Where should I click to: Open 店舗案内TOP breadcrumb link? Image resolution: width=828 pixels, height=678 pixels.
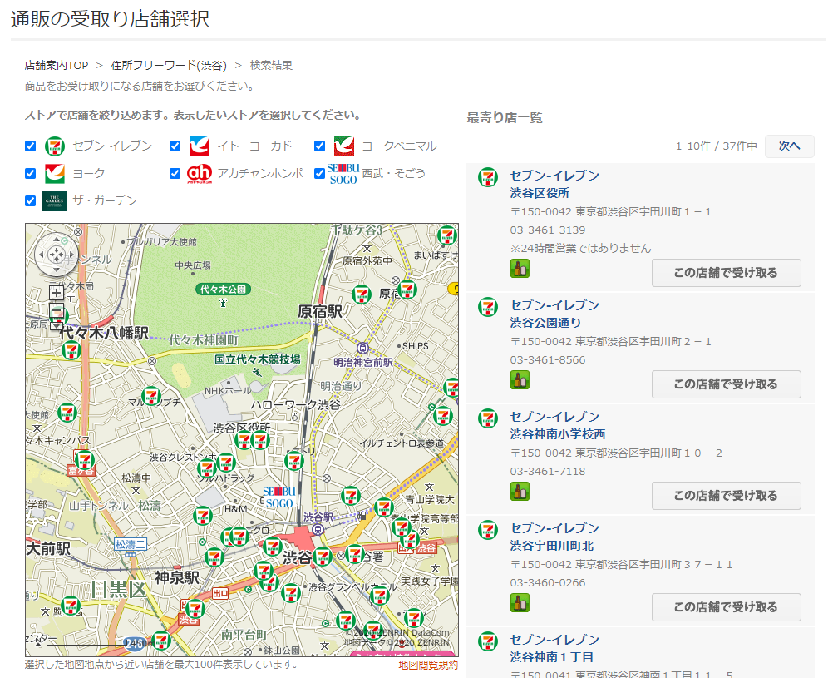[57, 66]
